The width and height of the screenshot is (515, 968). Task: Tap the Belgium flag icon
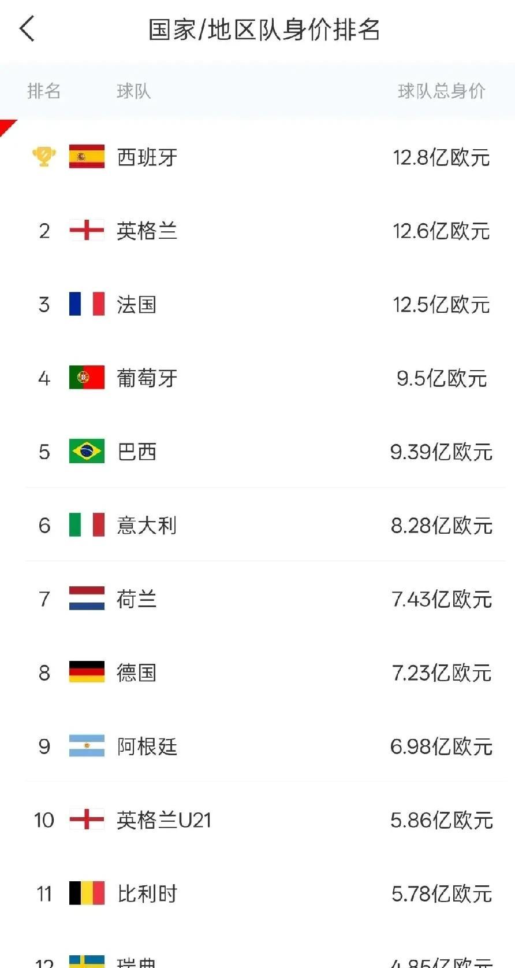[x=87, y=893]
